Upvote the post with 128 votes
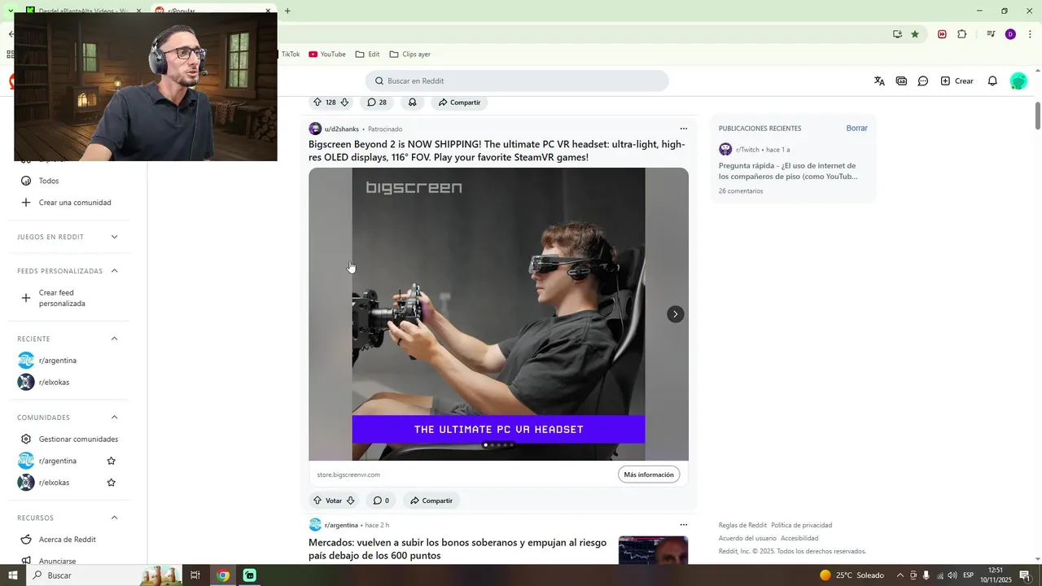The height and width of the screenshot is (586, 1042). [317, 103]
